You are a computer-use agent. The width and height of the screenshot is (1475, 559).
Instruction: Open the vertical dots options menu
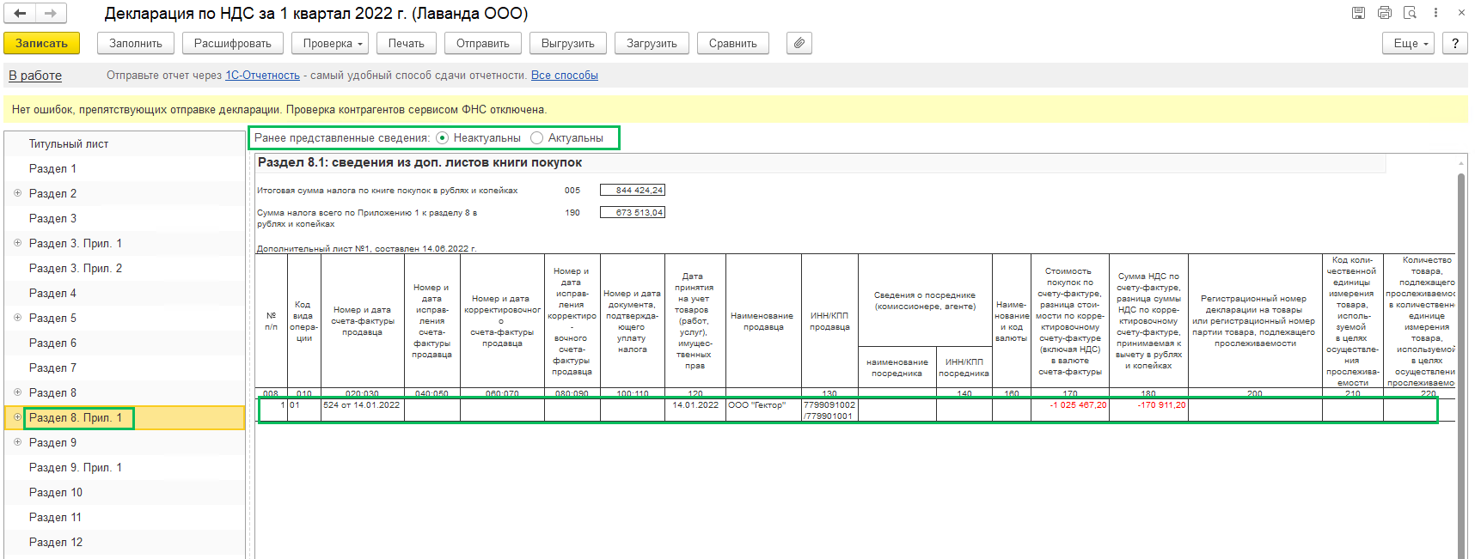click(1435, 13)
